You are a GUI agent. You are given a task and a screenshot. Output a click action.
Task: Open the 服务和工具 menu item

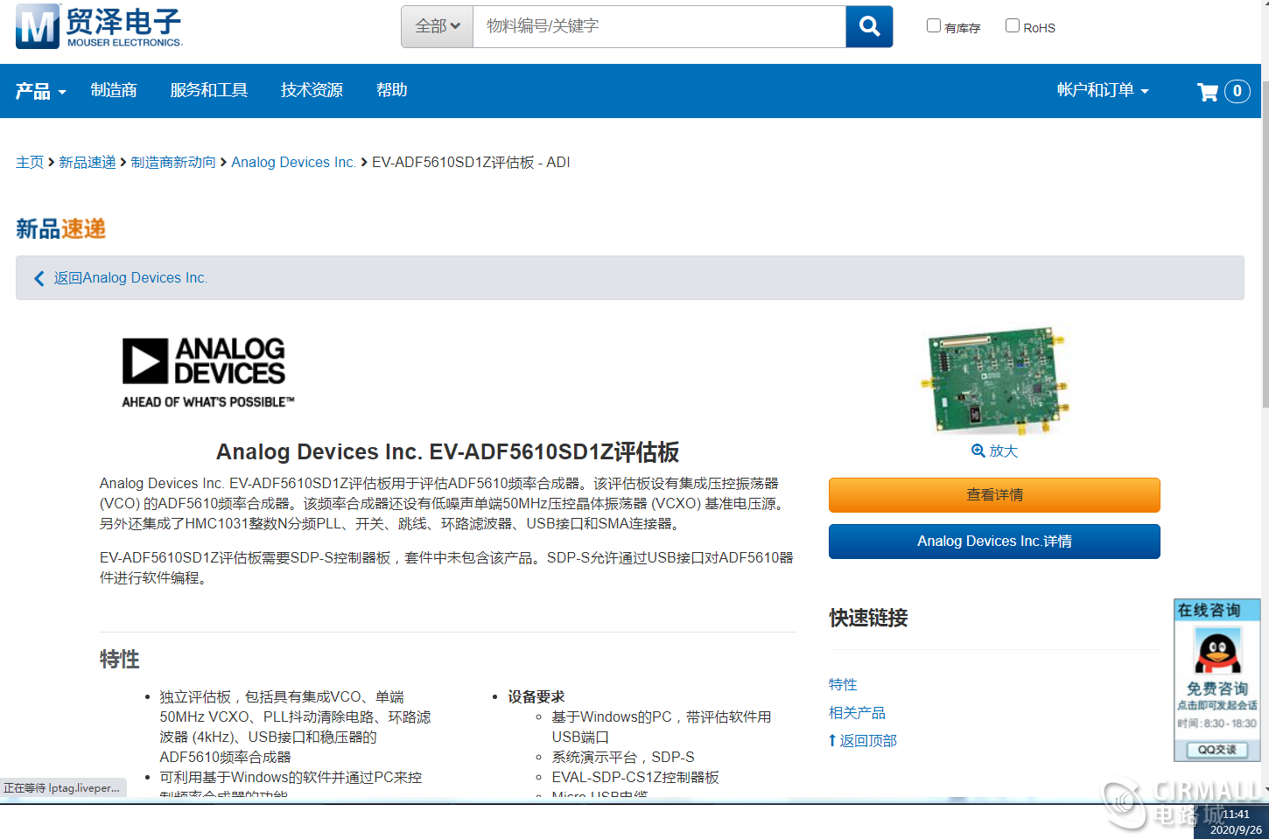point(208,90)
